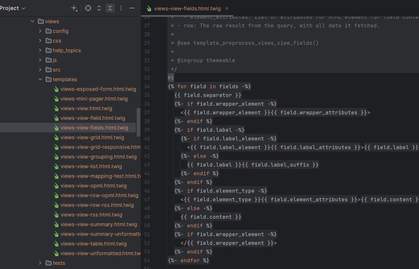
Task: Select Opened File crosshair icon
Action: [x=88, y=8]
